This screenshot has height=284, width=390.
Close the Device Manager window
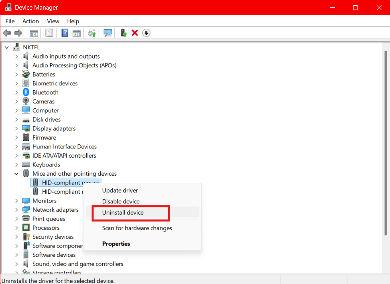point(379,8)
